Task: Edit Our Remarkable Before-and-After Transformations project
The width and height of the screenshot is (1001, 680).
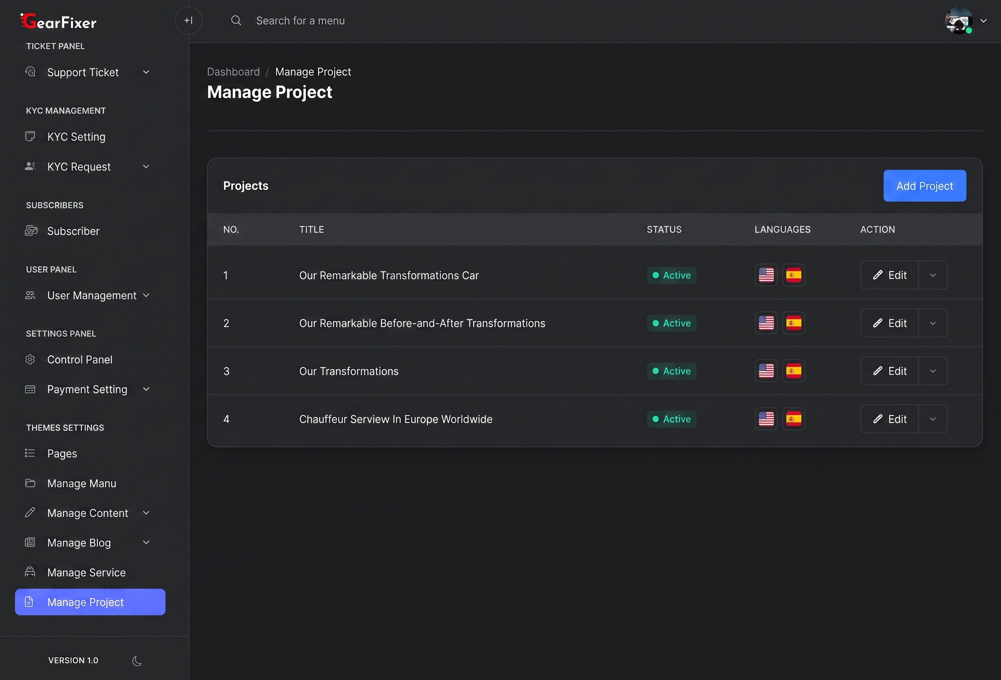Action: pos(890,323)
